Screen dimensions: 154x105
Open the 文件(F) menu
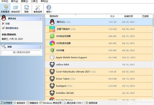coord(5,1)
